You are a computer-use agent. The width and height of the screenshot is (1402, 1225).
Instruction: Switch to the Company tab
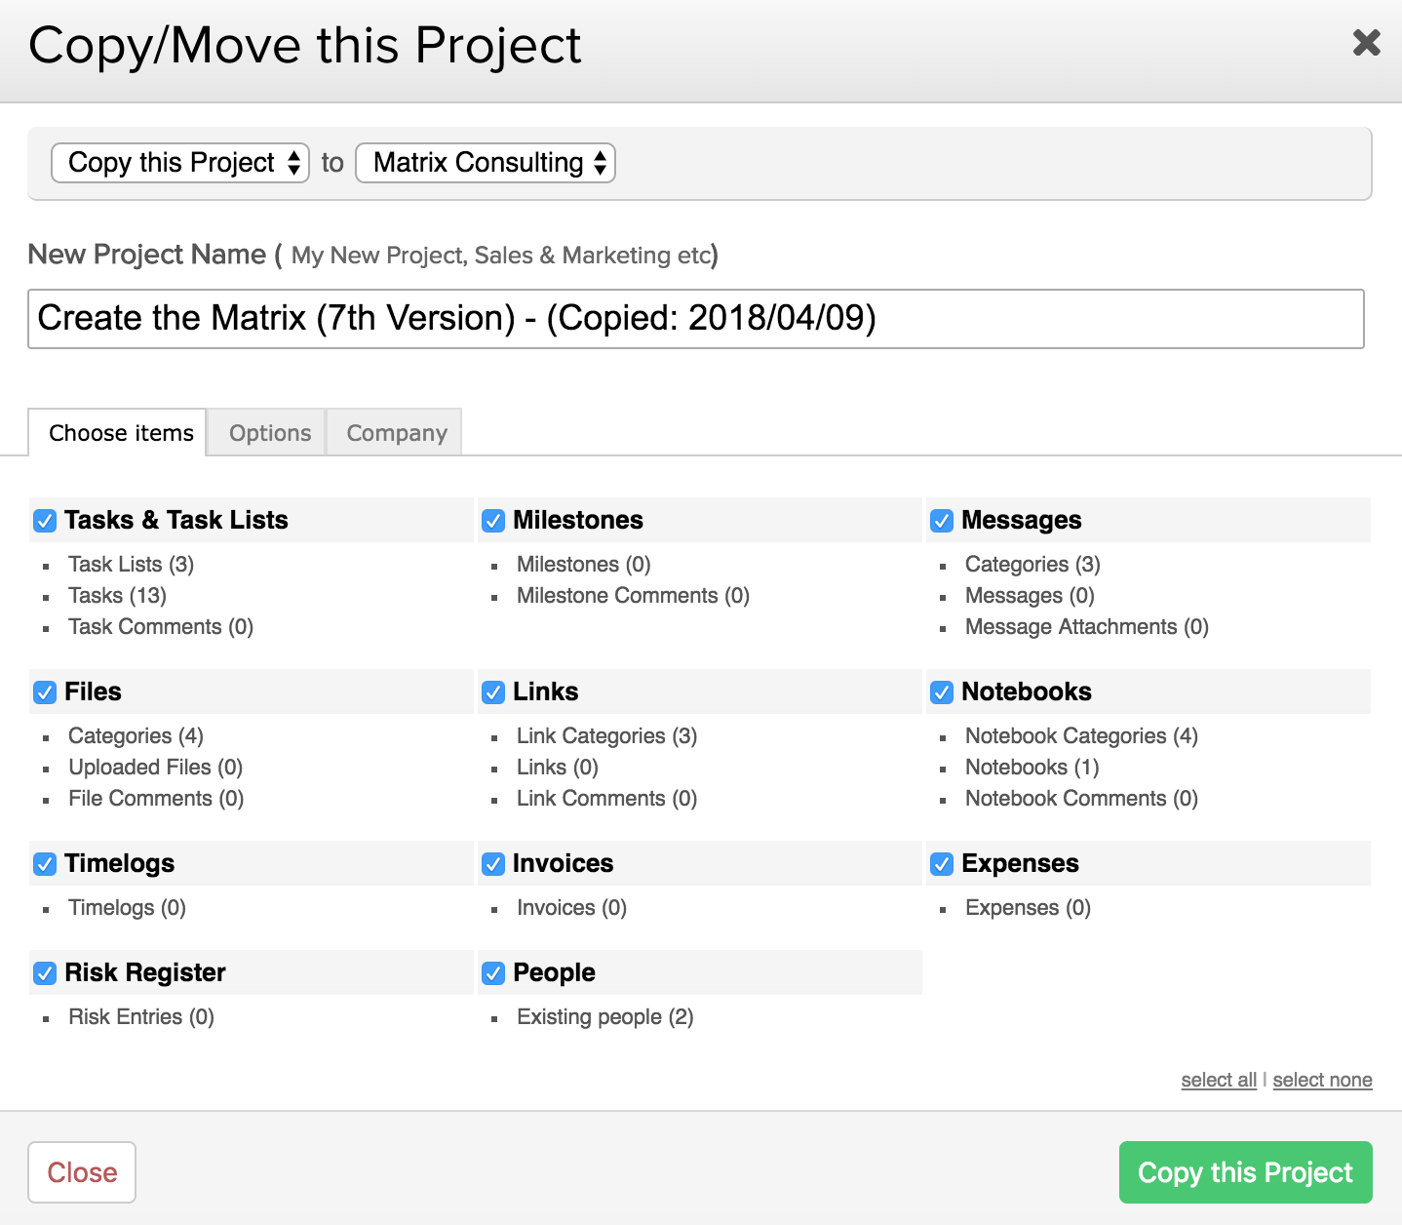tap(395, 432)
